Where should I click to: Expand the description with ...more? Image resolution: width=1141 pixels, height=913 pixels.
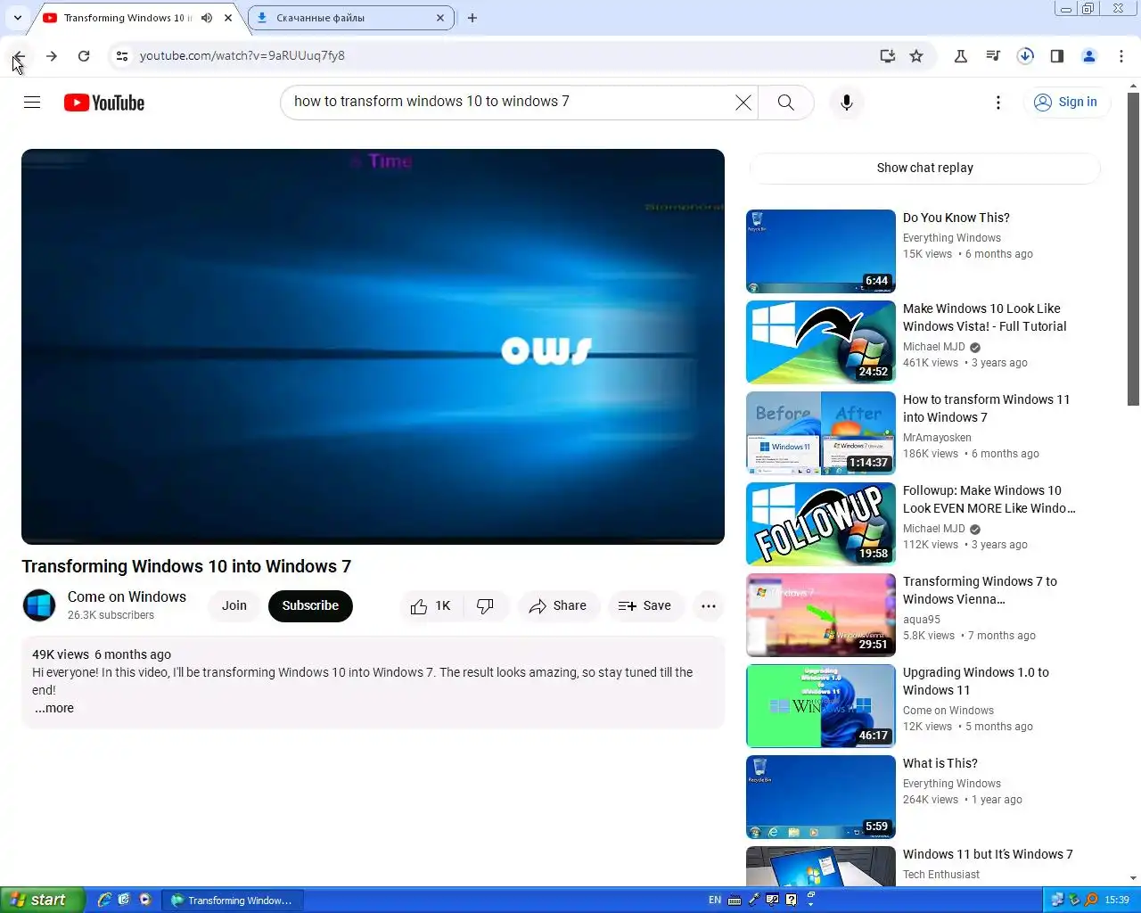tap(54, 709)
